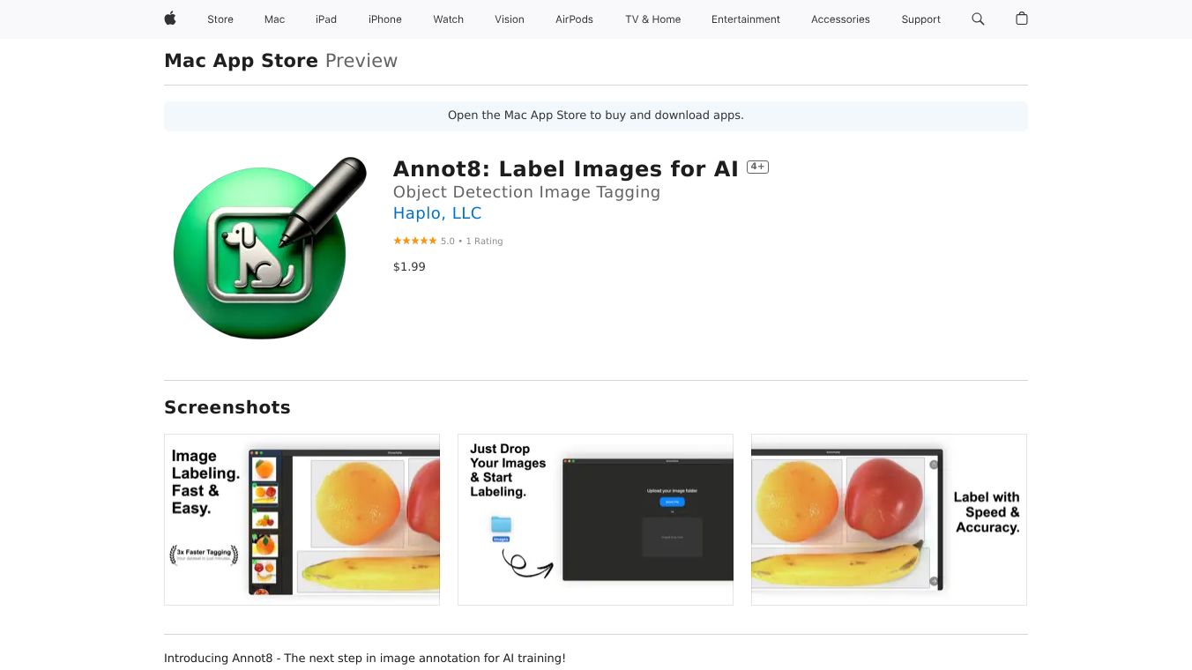This screenshot has height=670, width=1192.
Task: Click the five-star rating stars
Action: [x=414, y=241]
